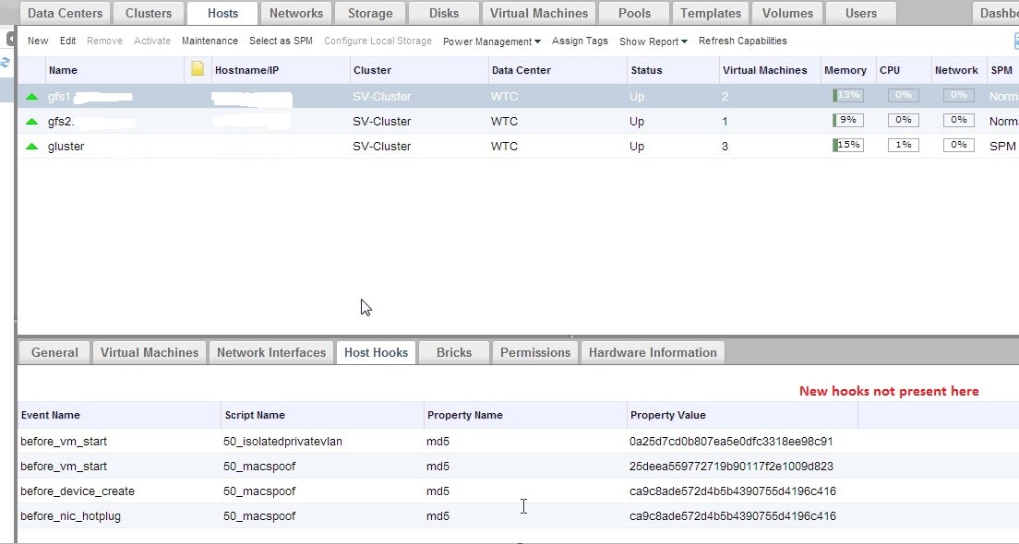Open the Power Management dropdown
Image resolution: width=1019 pixels, height=544 pixels.
491,41
